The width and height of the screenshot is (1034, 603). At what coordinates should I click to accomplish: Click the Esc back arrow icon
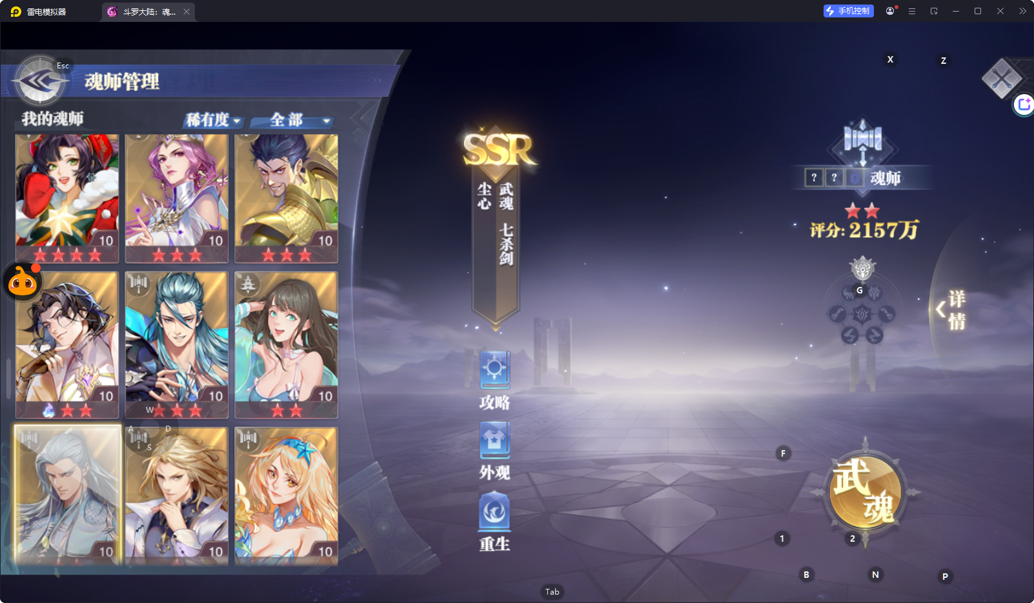click(40, 81)
